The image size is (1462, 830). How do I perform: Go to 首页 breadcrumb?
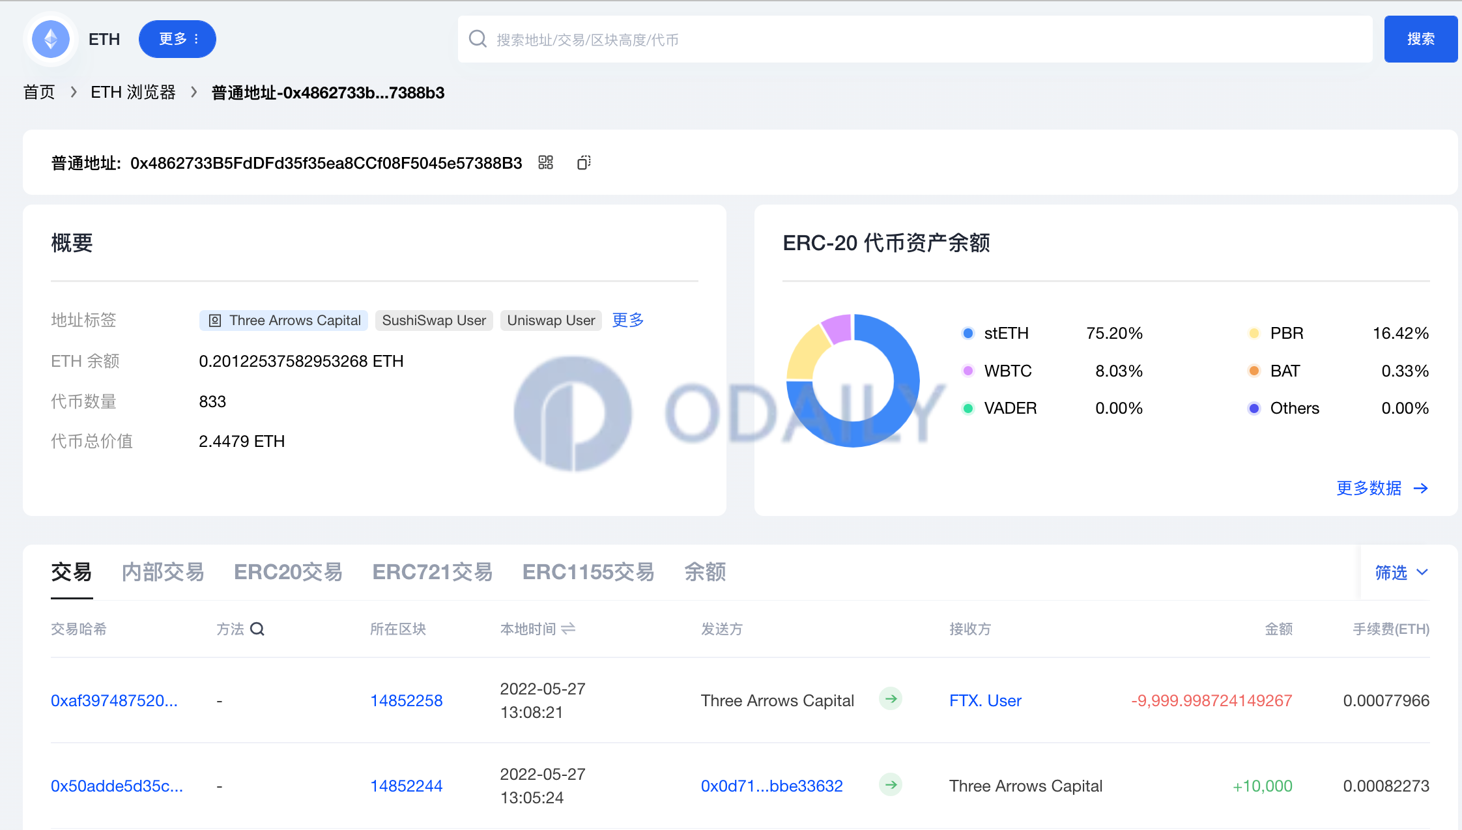coord(39,93)
